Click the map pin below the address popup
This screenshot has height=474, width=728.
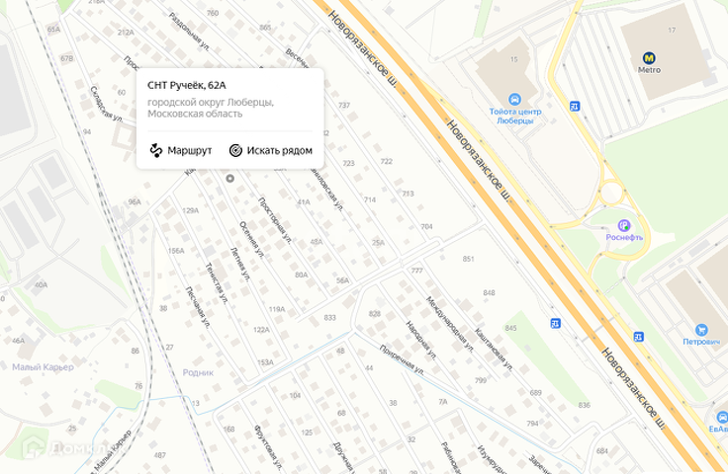click(229, 179)
